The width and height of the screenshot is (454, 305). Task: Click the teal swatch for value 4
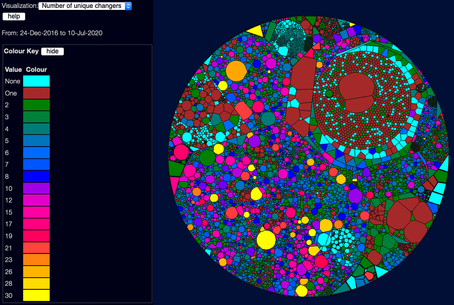tap(36, 129)
